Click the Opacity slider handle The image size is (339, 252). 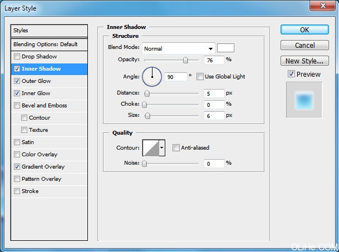click(x=185, y=60)
